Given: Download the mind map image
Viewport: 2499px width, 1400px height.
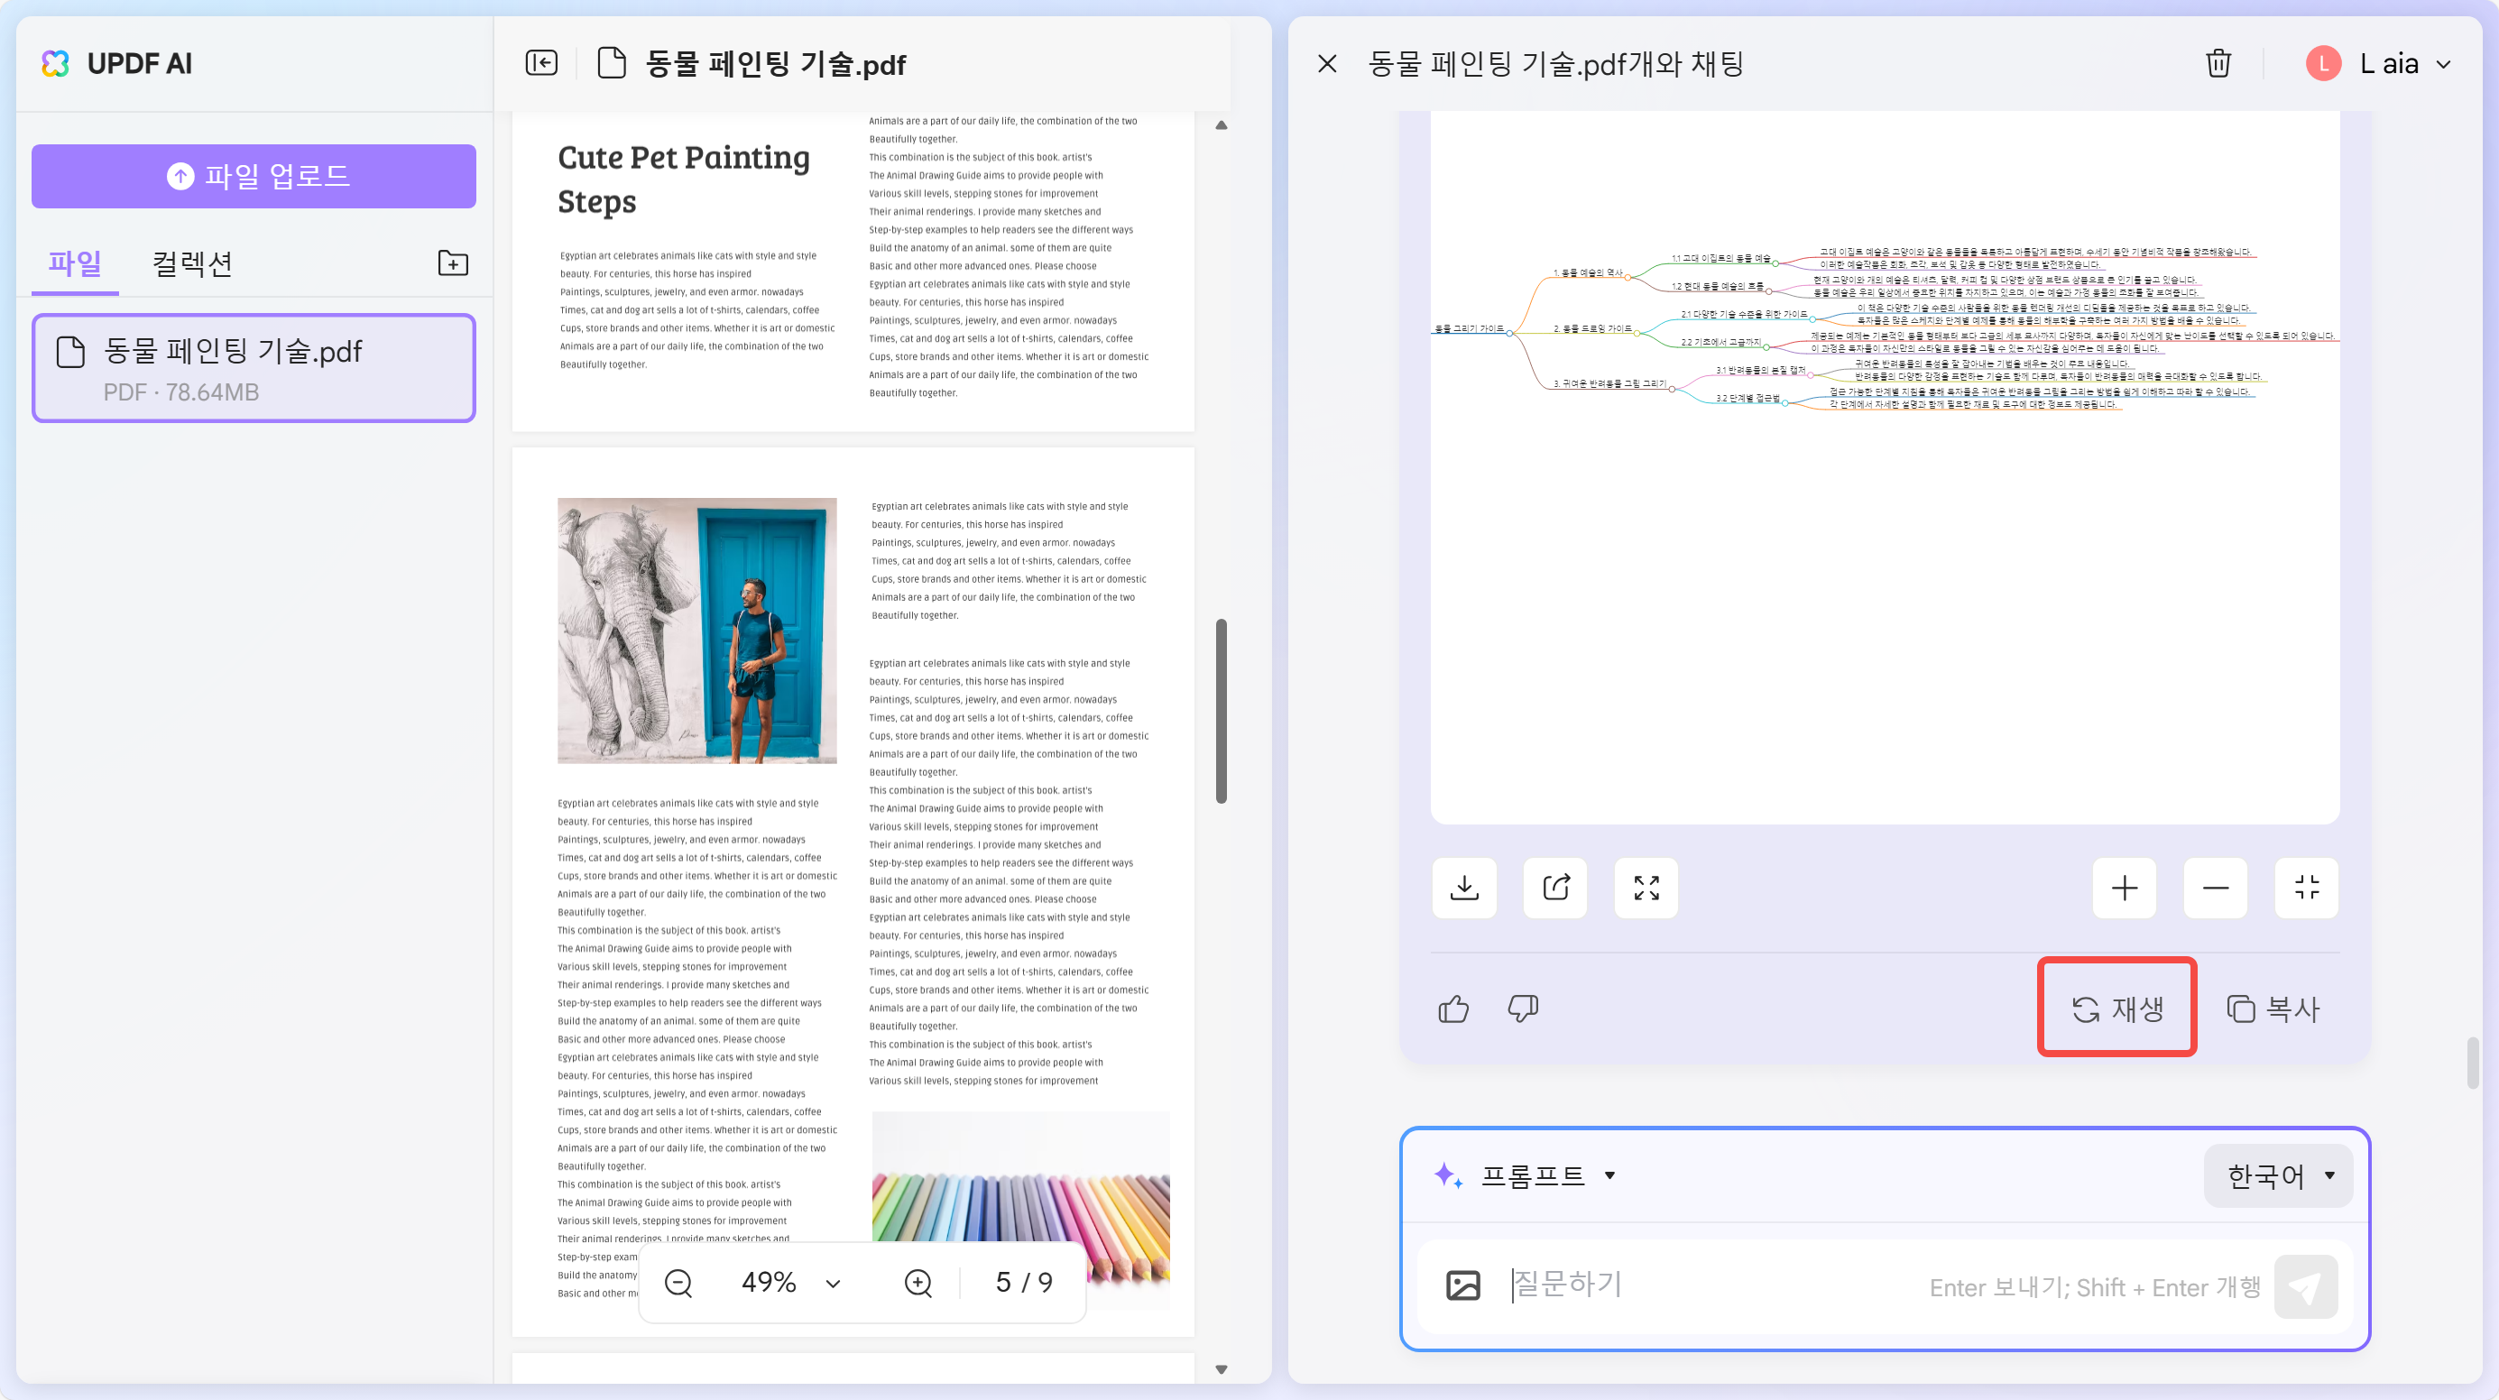Looking at the screenshot, I should (1464, 888).
